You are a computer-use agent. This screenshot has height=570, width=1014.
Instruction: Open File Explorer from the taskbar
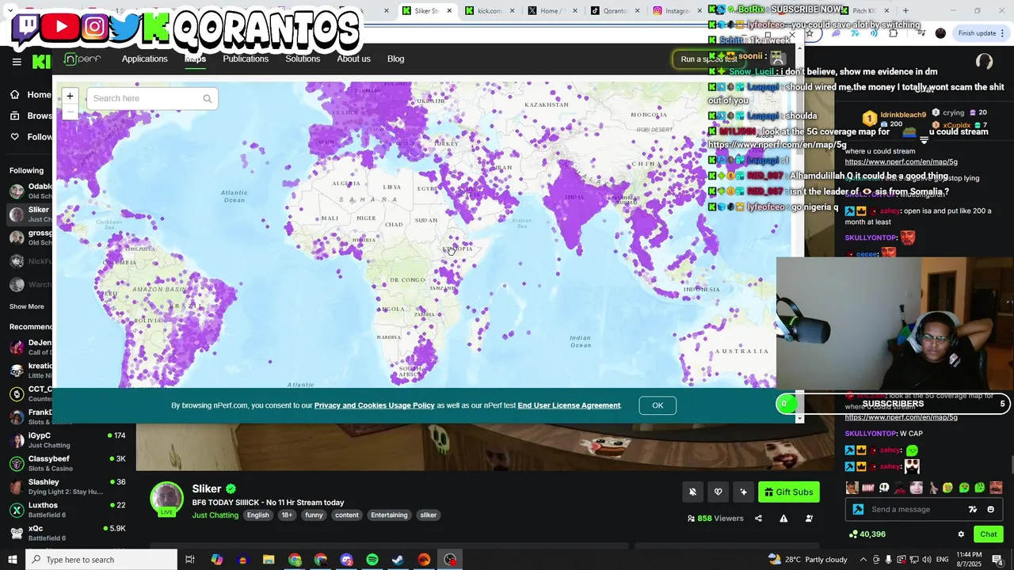click(269, 560)
